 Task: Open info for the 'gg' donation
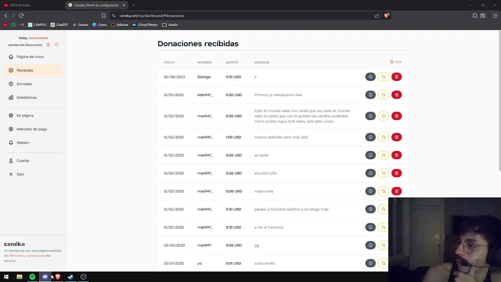pyautogui.click(x=370, y=245)
